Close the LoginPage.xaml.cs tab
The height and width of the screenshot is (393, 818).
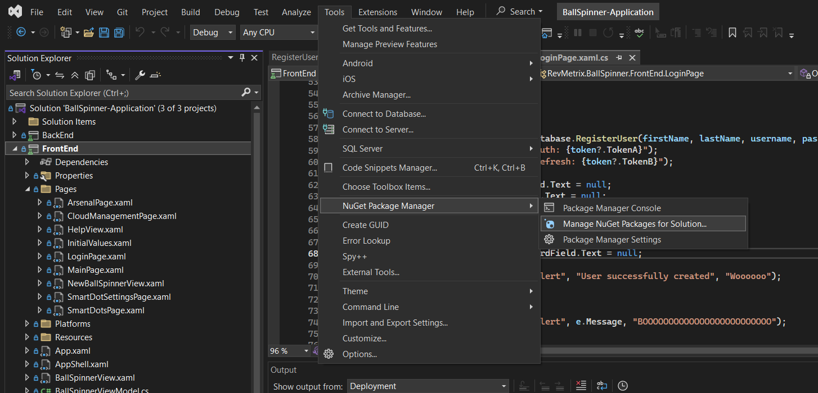[632, 58]
